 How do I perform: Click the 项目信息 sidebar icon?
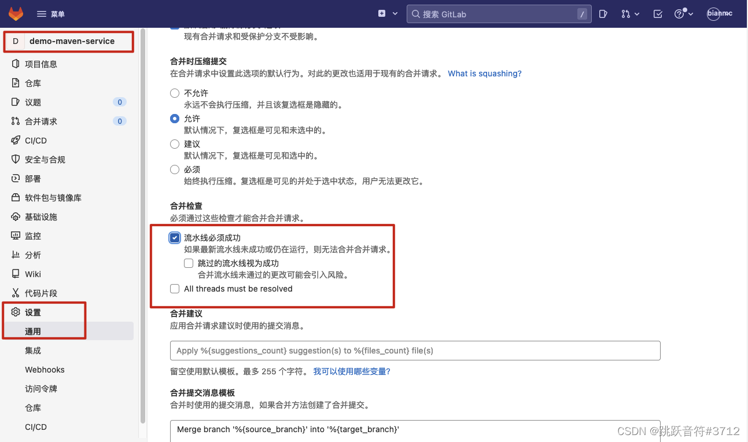pos(16,64)
